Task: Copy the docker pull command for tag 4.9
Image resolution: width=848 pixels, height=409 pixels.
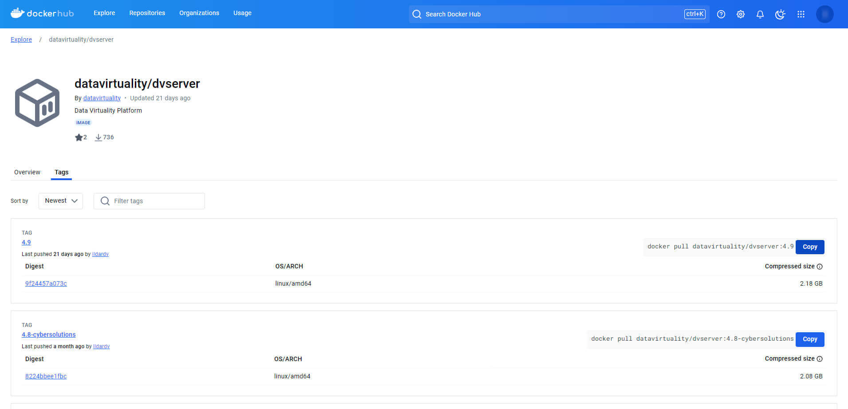Action: pyautogui.click(x=810, y=247)
